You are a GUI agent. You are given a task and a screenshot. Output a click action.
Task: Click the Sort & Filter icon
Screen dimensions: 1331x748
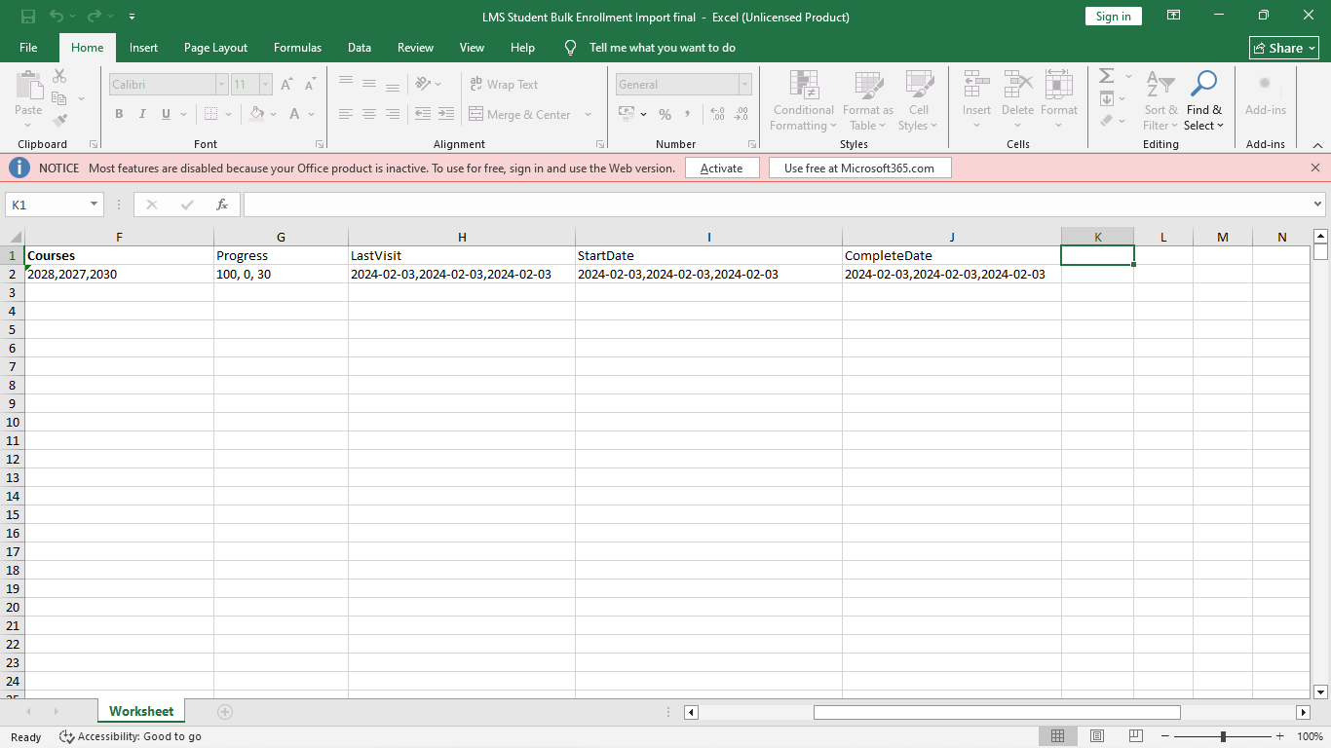click(x=1160, y=101)
